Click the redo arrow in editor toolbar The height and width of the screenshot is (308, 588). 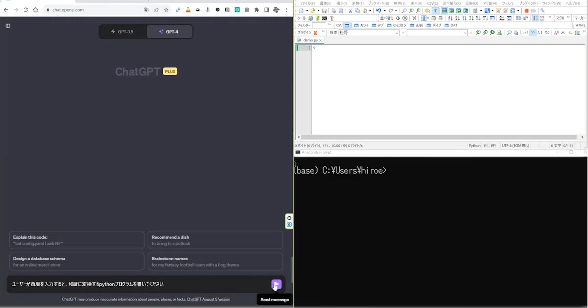(x=391, y=11)
